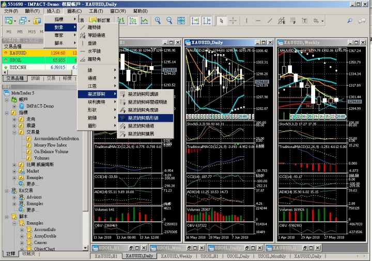This screenshot has width=372, height=261.
Task: Click the 斐波納契擴展 expansion icon entry
Action: (x=122, y=134)
